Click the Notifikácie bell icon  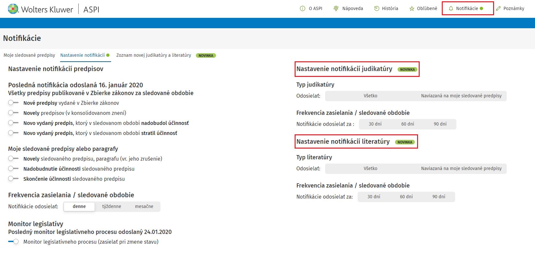pos(451,8)
